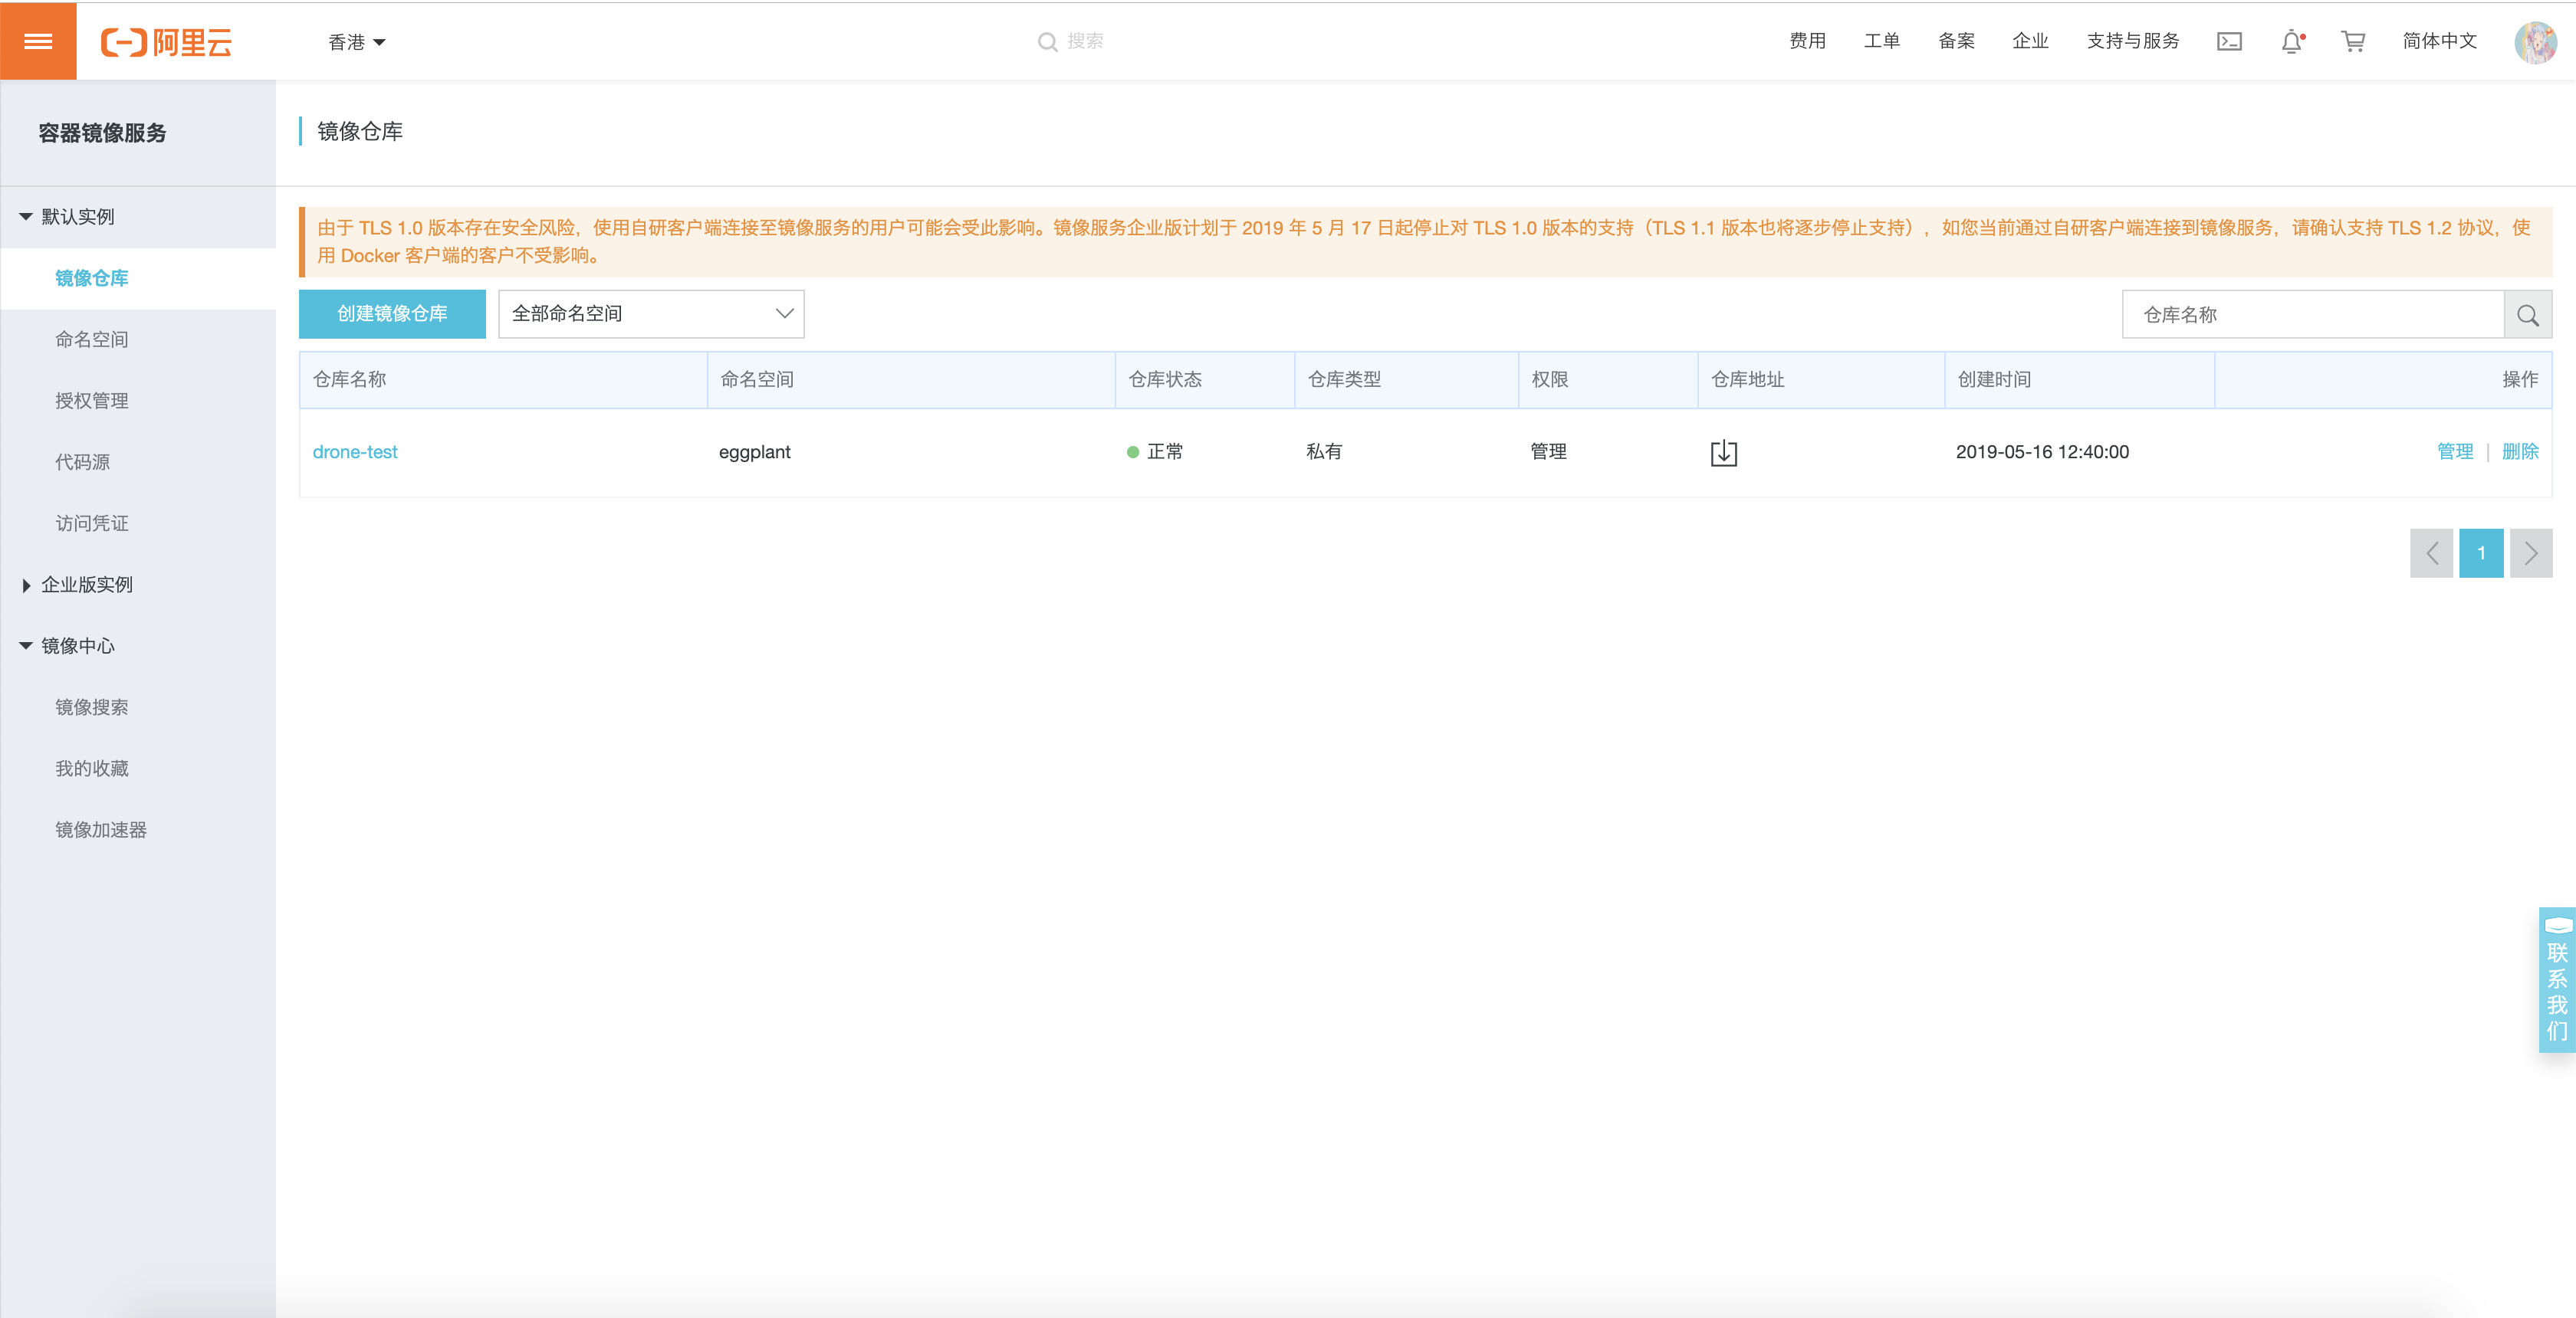The image size is (2576, 1318).
Task: Open the 联系我们 contact panel
Action: pos(2560,979)
